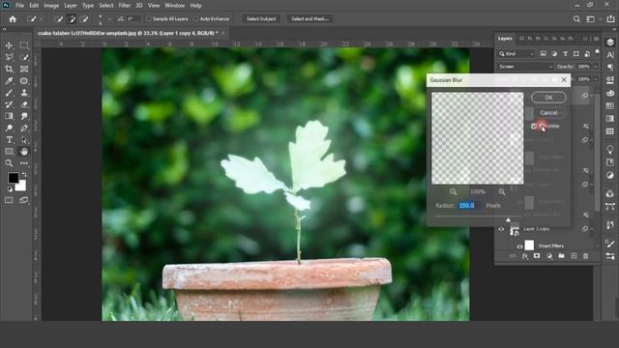Image resolution: width=619 pixels, height=348 pixels.
Task: Click the Home icon in options bar
Action: click(13, 19)
